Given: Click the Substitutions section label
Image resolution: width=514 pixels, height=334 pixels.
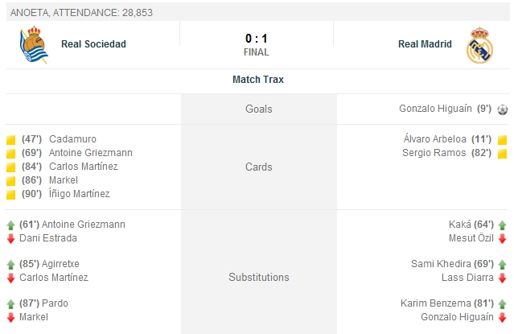Looking at the screenshot, I should pos(258,277).
